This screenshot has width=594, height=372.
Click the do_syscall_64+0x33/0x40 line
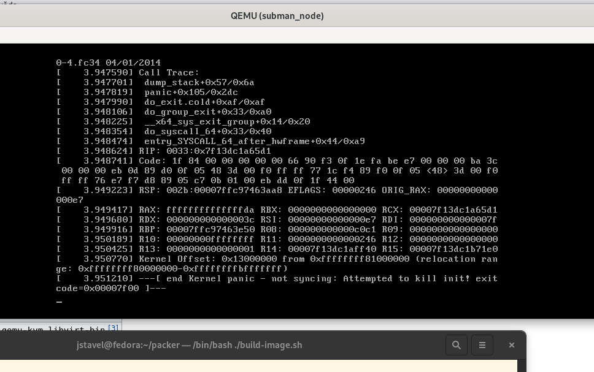(x=164, y=132)
